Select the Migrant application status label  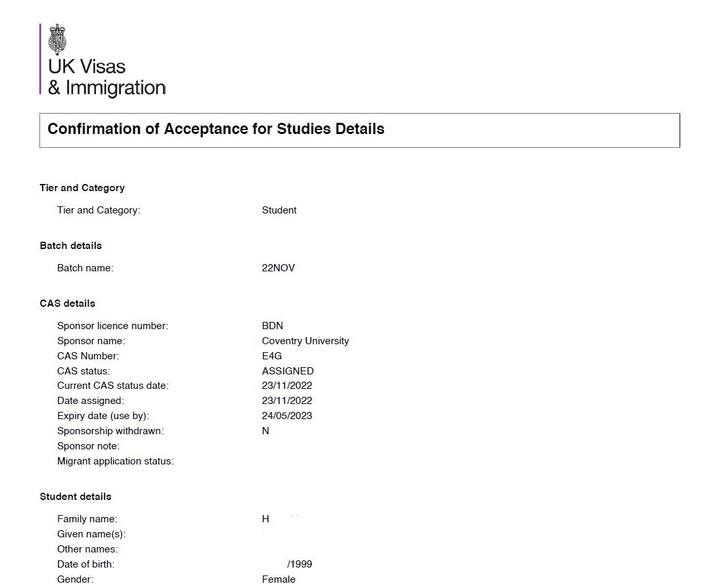click(115, 461)
